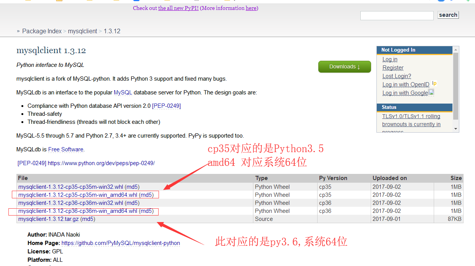
Task: Click Lost Login? link
Action: [397, 76]
